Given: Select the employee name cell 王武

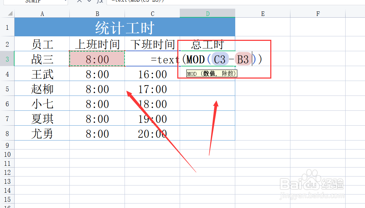Looking at the screenshot, I should pos(42,74).
